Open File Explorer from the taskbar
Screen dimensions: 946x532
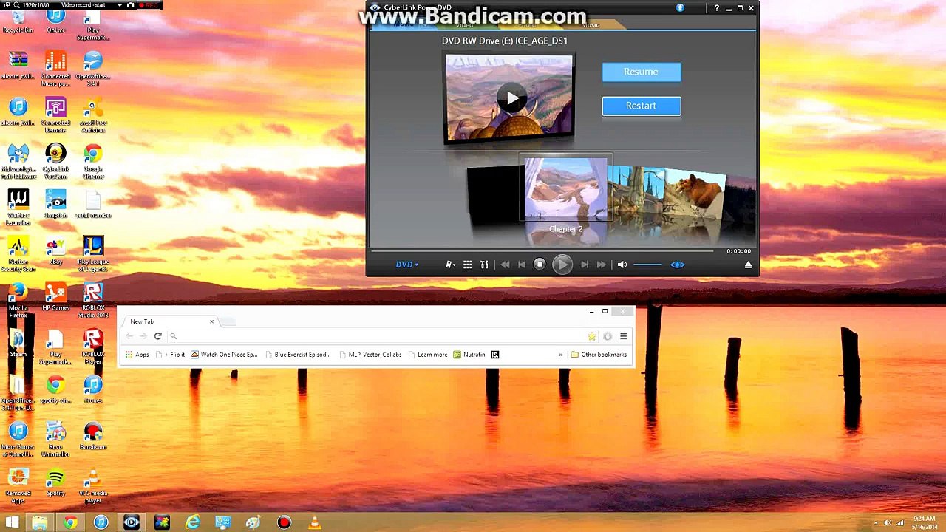coord(40,522)
